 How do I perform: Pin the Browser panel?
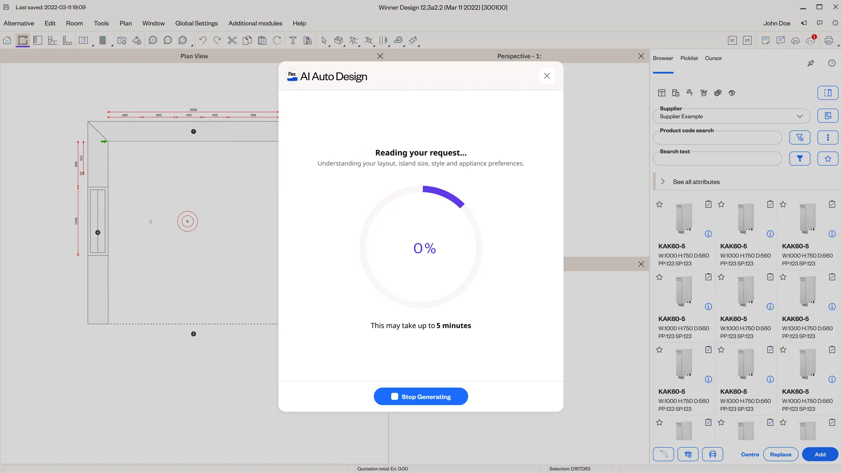(811, 63)
